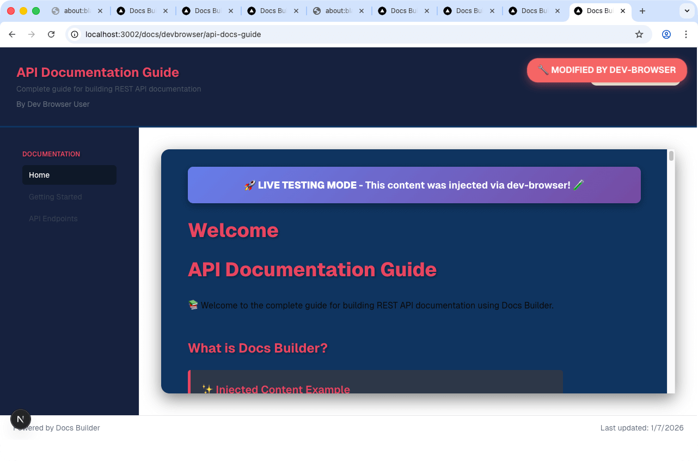Select the Home entry in the sidebar
Viewport: 698px width, 461px height.
(x=69, y=175)
